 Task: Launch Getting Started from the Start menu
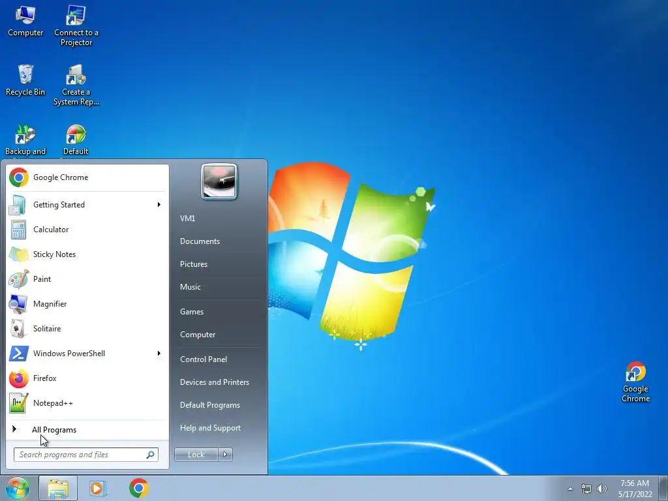pos(87,204)
